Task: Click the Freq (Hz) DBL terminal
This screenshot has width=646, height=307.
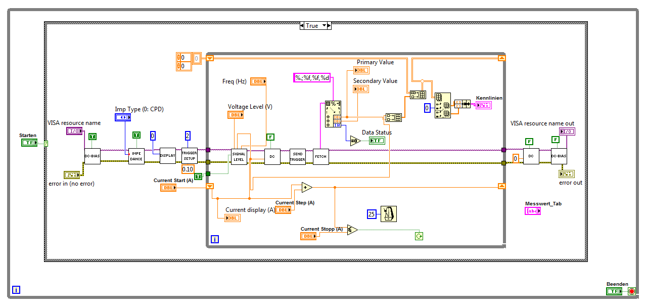Action: (x=258, y=81)
